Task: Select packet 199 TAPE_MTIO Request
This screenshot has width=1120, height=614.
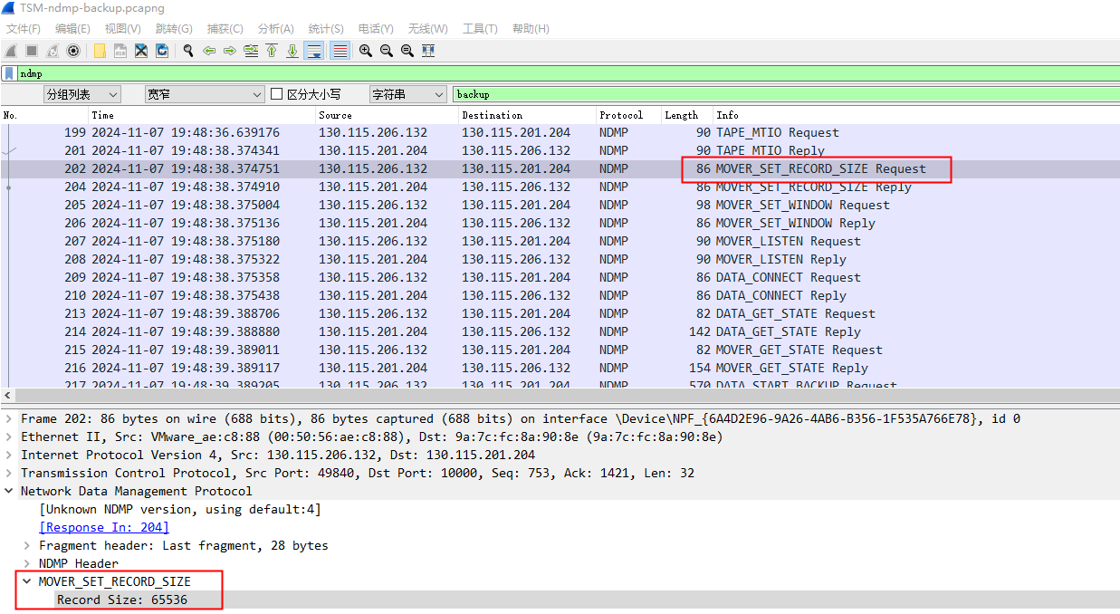Action: click(x=560, y=132)
